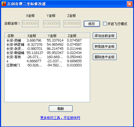134x127 pixels.
Task: Click the 修改 button
Action: click(x=92, y=24)
